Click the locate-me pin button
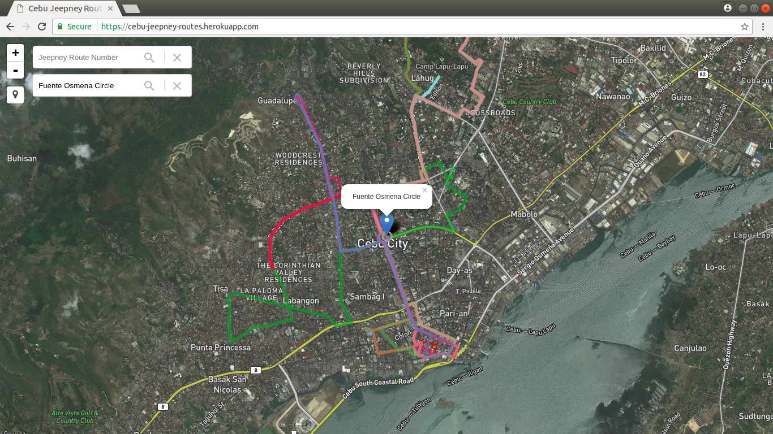This screenshot has width=773, height=434. click(15, 94)
